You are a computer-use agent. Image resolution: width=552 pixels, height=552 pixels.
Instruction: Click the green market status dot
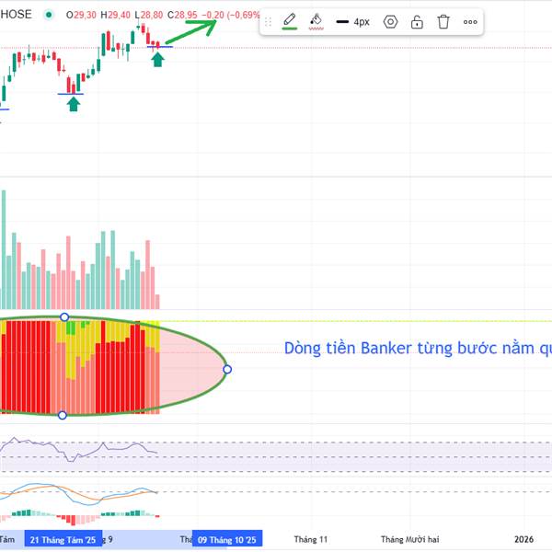(x=49, y=15)
